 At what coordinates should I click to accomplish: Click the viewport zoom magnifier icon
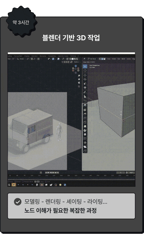click(79, 76)
